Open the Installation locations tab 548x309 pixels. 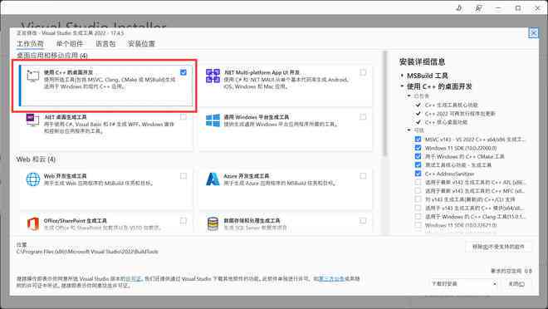coord(141,44)
